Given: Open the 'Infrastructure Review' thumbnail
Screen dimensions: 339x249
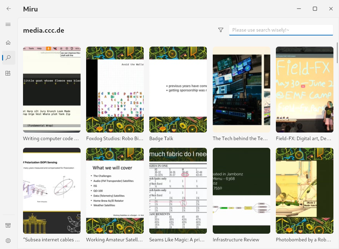Looking at the screenshot, I should tap(241, 191).
